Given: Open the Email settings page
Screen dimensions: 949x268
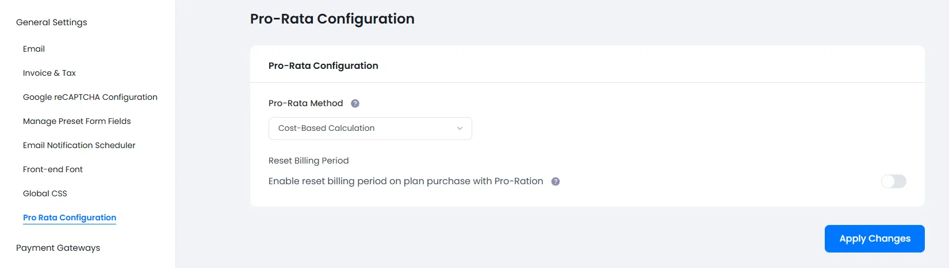Looking at the screenshot, I should coord(34,49).
